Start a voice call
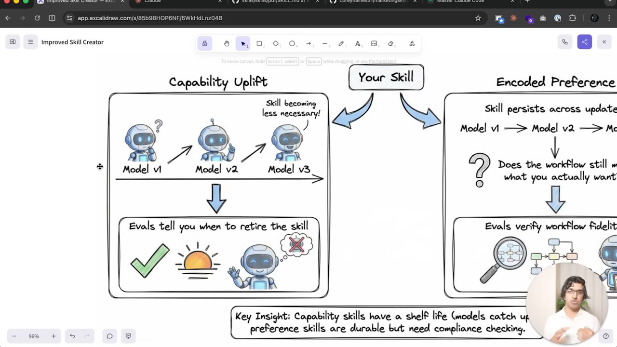Screen dimensions: 617x347 click(565, 42)
